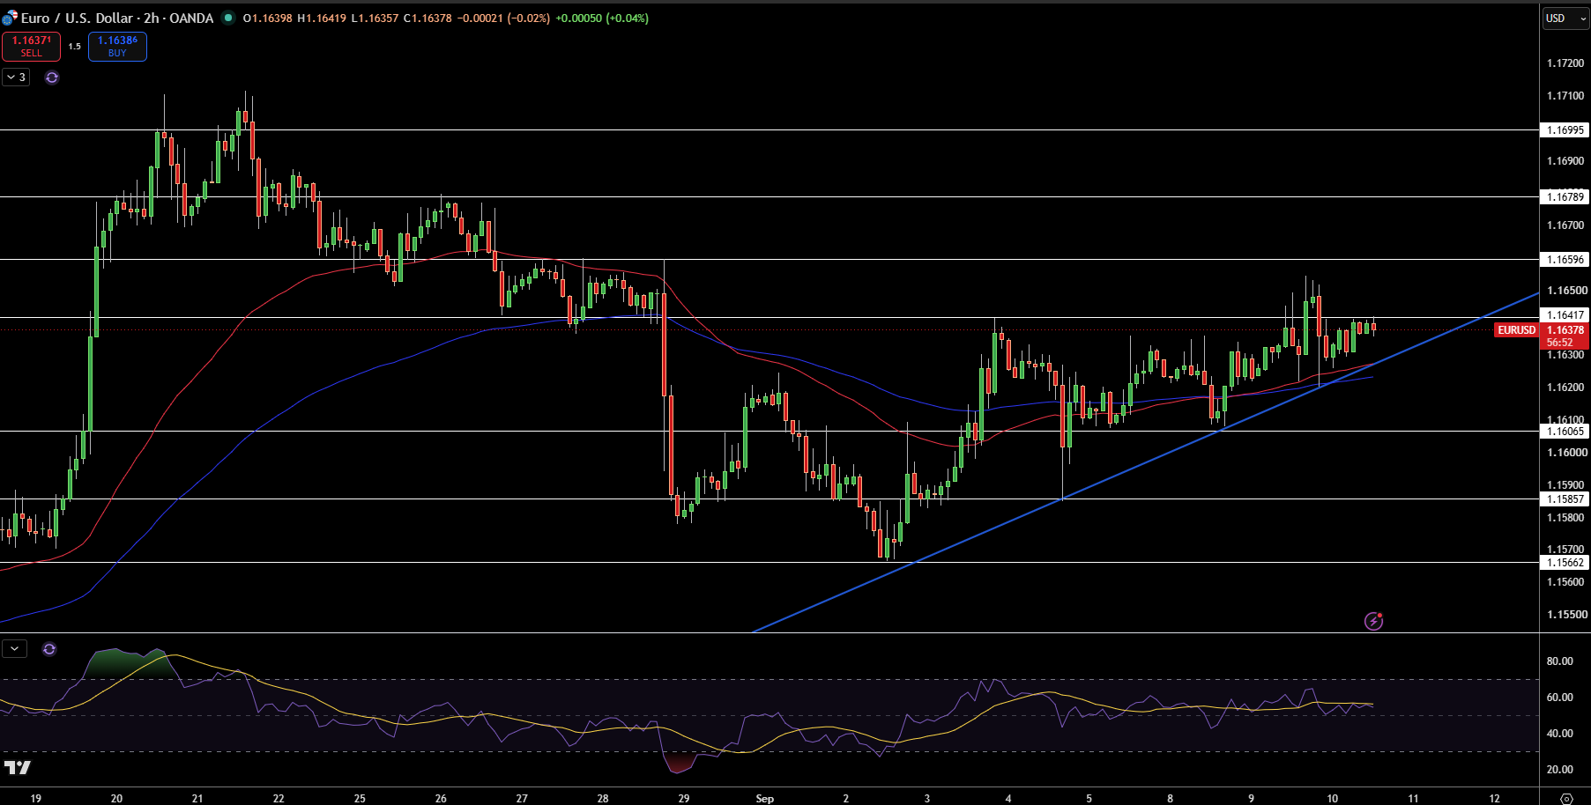The height and width of the screenshot is (805, 1591).
Task: Open the USD currency dropdown
Action: pyautogui.click(x=1565, y=18)
